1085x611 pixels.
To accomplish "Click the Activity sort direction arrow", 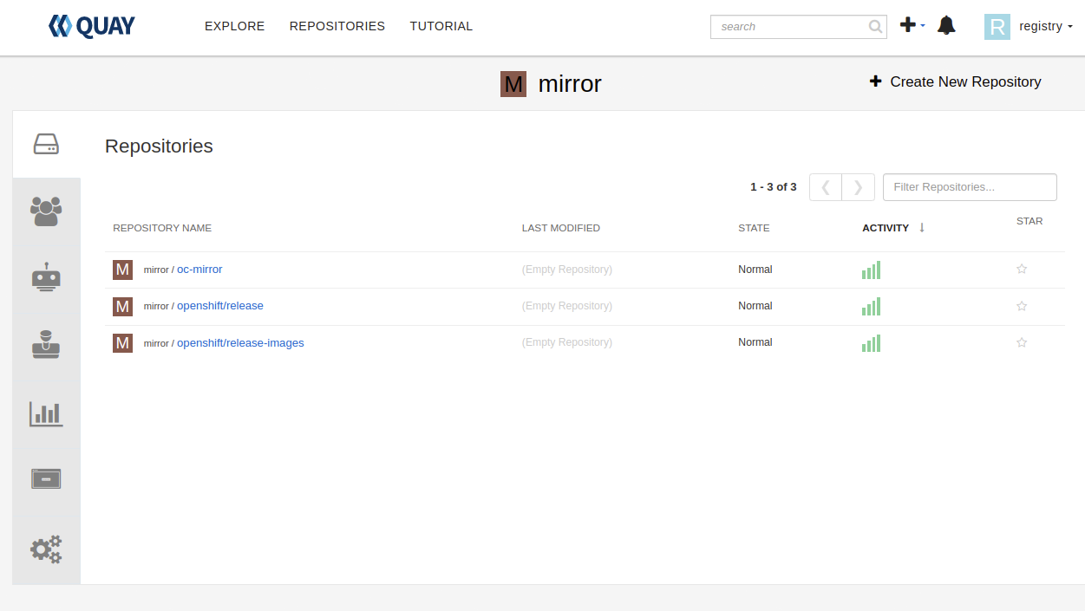I will [922, 227].
